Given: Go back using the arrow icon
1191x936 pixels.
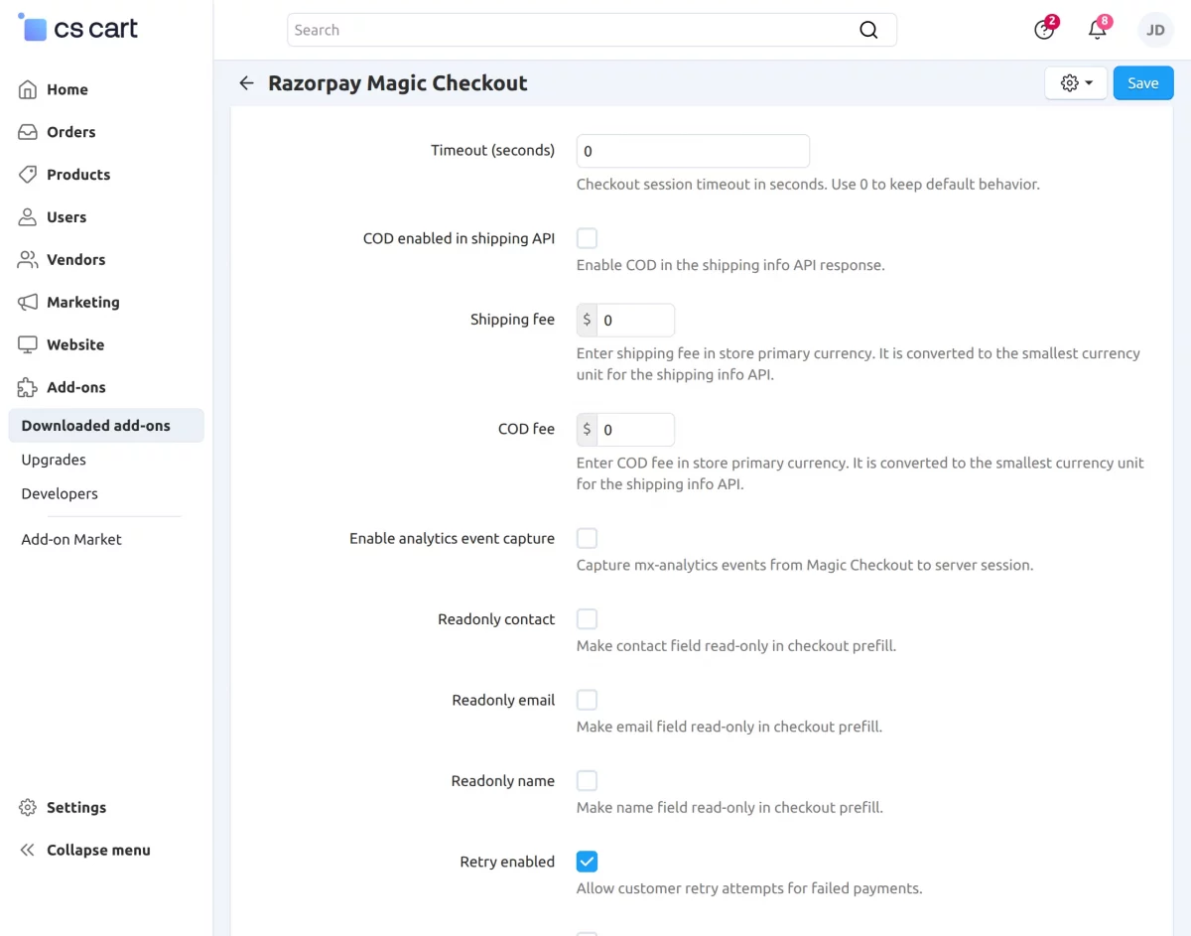Looking at the screenshot, I should pyautogui.click(x=246, y=83).
